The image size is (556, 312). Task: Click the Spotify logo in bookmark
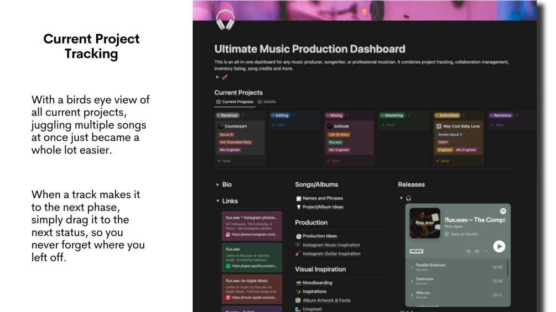click(228, 266)
